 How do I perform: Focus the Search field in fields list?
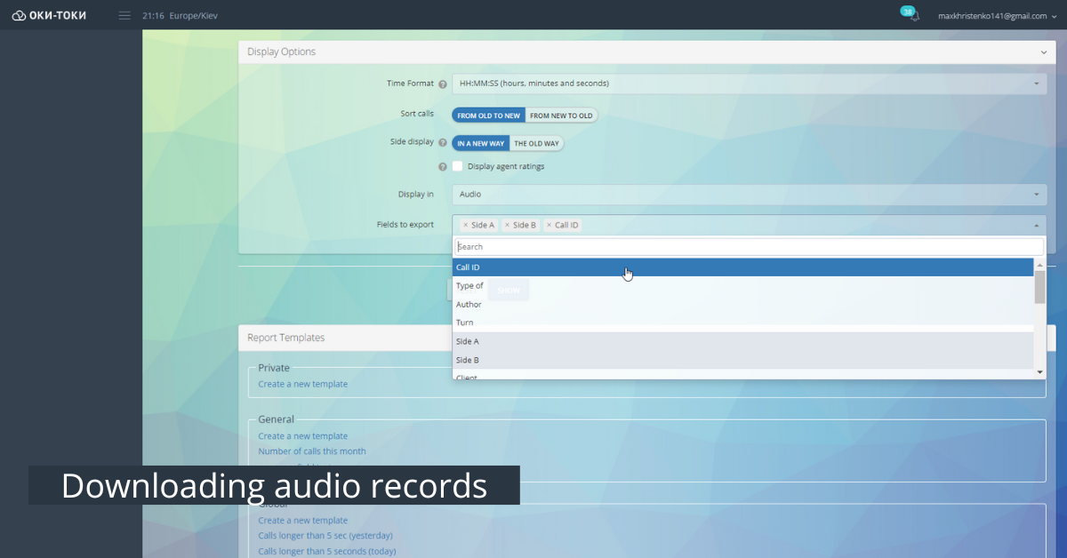click(x=749, y=247)
